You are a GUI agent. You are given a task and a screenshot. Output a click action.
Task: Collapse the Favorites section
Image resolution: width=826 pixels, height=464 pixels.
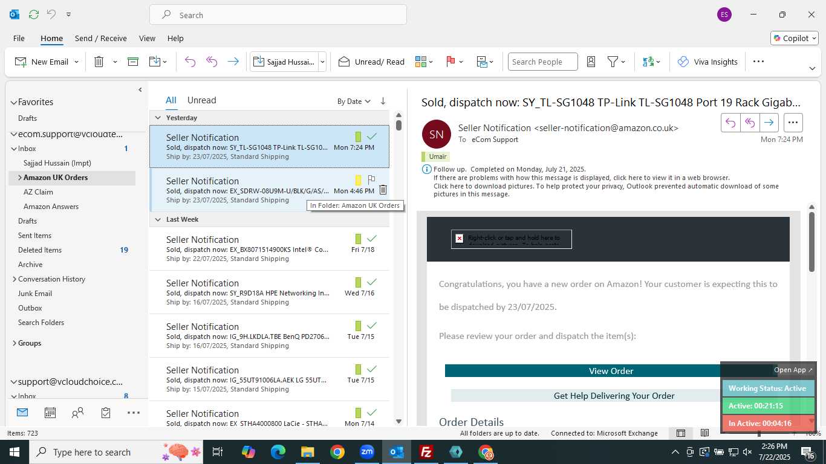click(x=14, y=103)
